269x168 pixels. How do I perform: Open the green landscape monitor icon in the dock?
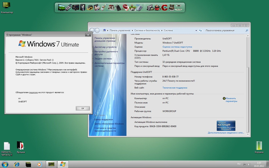pyautogui.click(x=61, y=8)
